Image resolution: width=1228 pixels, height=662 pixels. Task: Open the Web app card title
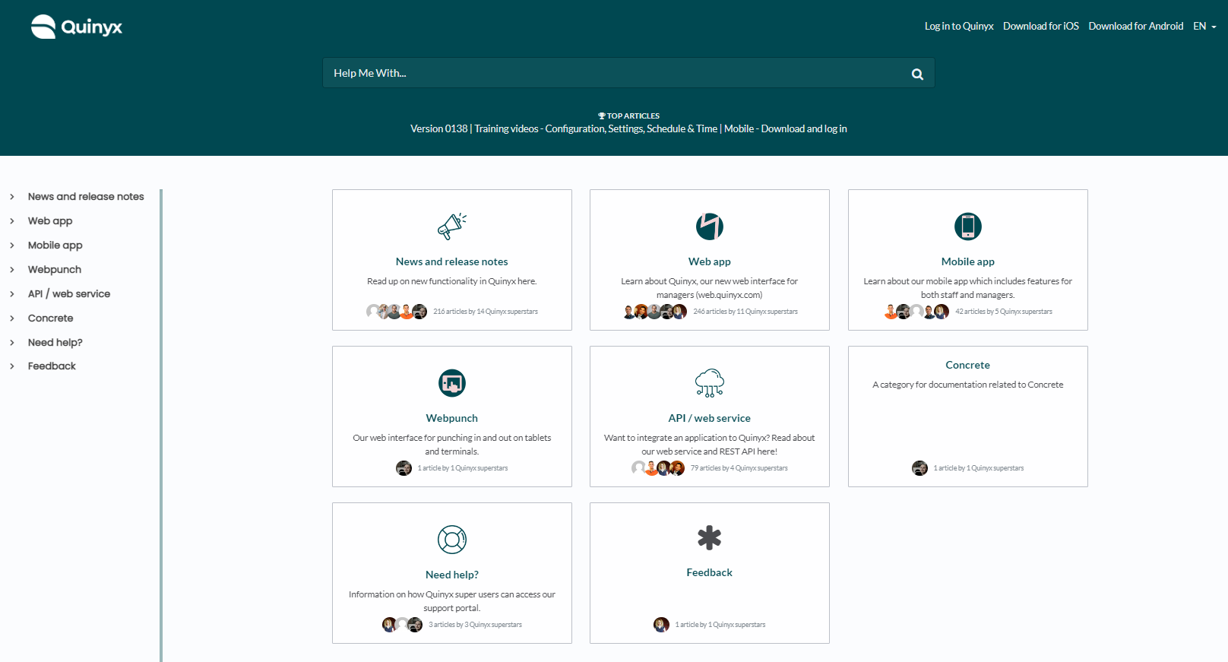pyautogui.click(x=710, y=261)
